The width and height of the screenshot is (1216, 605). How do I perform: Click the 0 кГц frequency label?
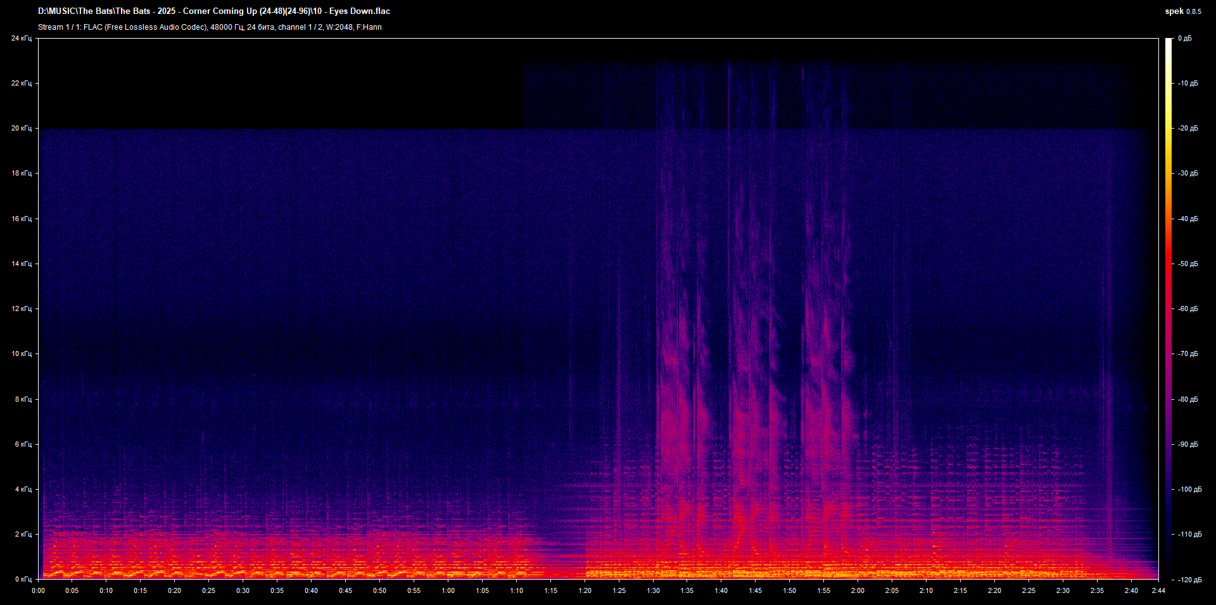[23, 579]
